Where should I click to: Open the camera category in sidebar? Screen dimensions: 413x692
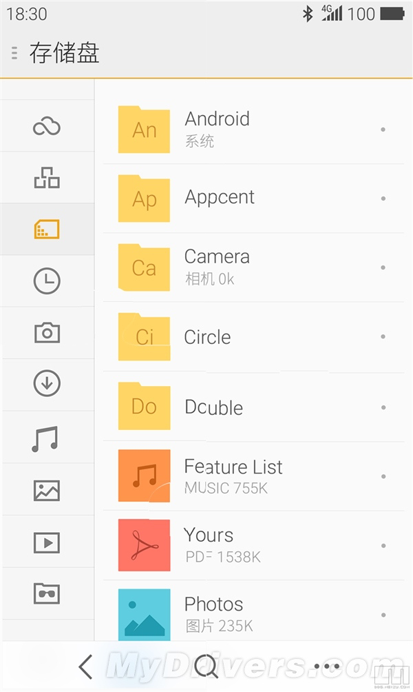(x=47, y=333)
